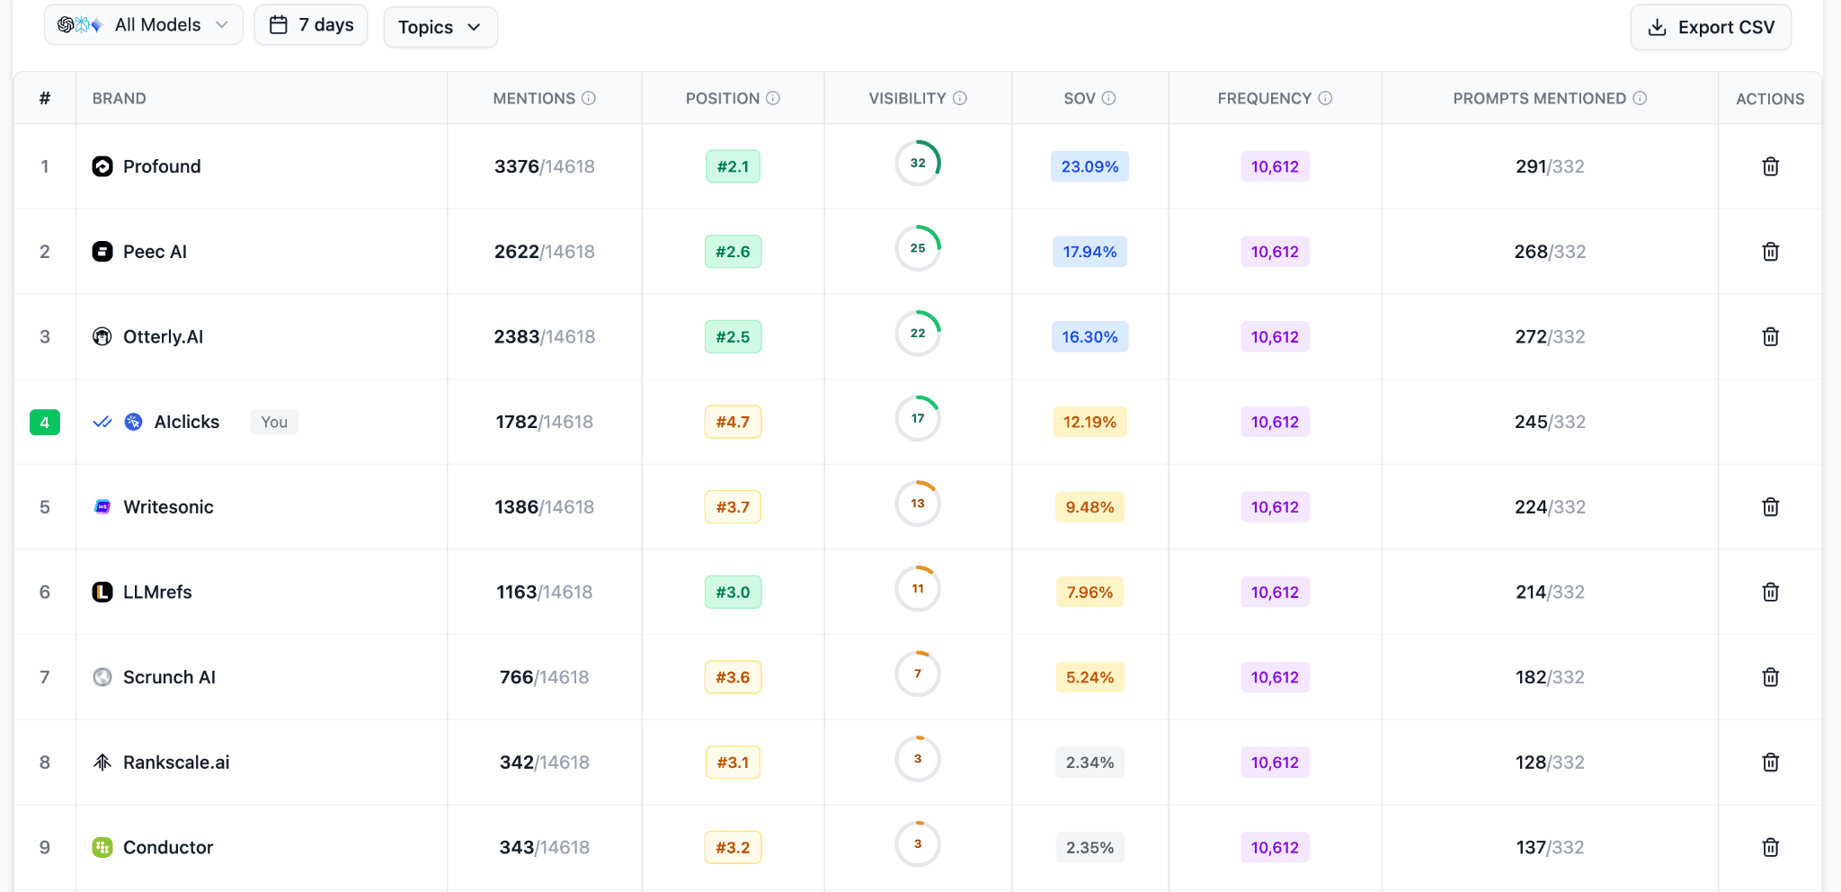The width and height of the screenshot is (1841, 892).
Task: Remove Writesonic using its trash icon
Action: (1770, 507)
